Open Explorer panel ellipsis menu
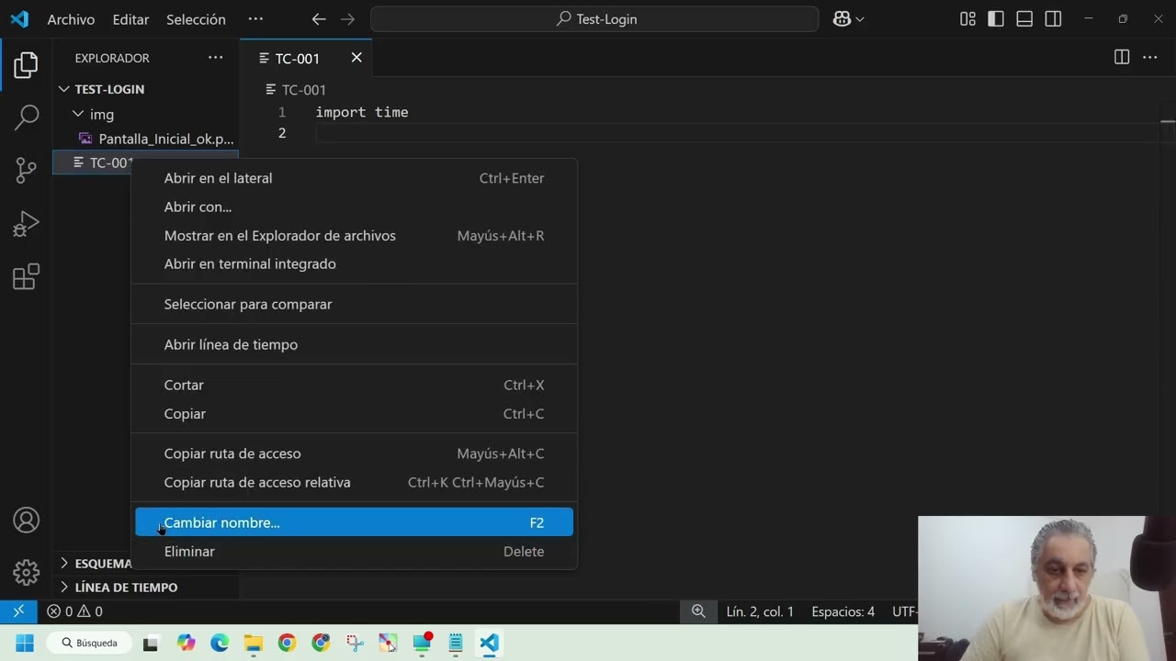The width and height of the screenshot is (1176, 661). (215, 57)
